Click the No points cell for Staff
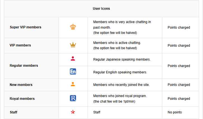Image resolution: width=203 pixels, height=119 pixels. point(175,112)
